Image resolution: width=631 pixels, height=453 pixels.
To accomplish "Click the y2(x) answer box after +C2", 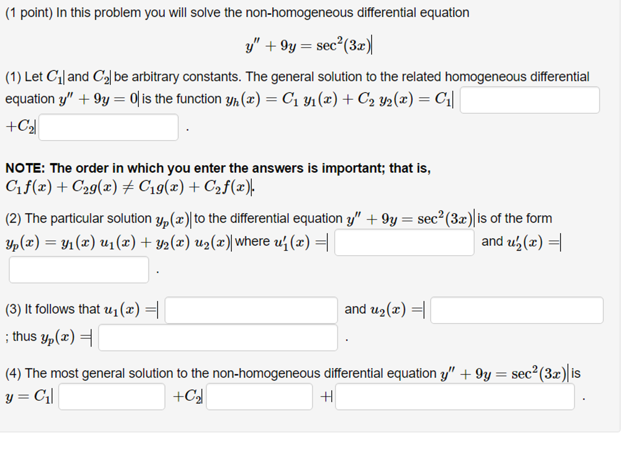I will point(108,126).
